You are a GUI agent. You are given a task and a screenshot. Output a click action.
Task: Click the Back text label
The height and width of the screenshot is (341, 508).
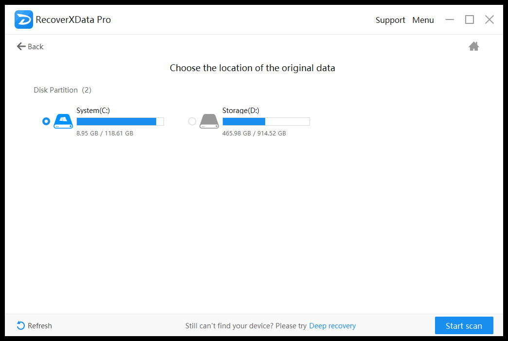[x=36, y=47]
